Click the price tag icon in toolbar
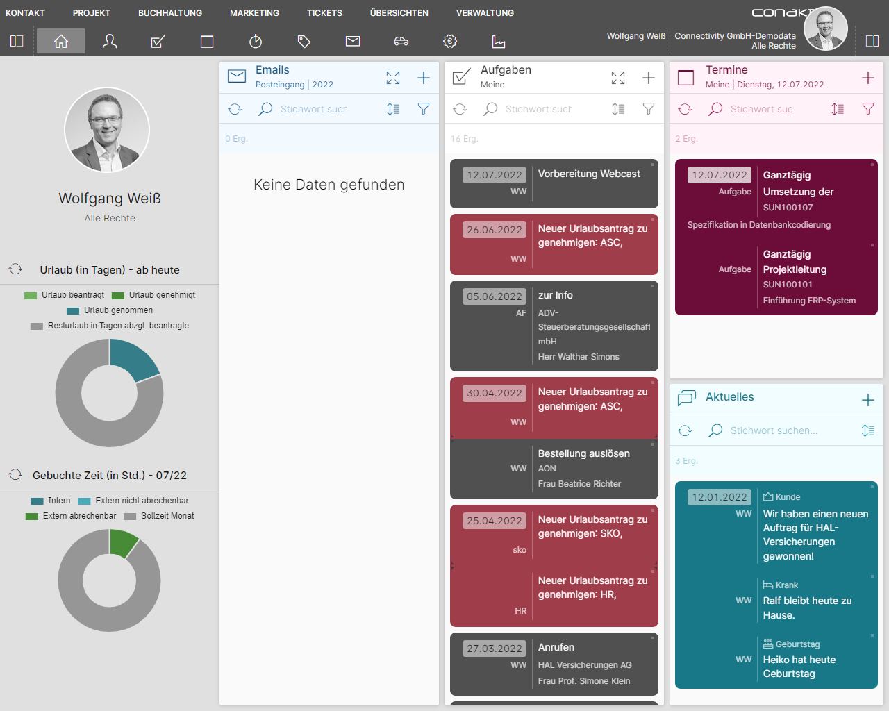 (304, 42)
